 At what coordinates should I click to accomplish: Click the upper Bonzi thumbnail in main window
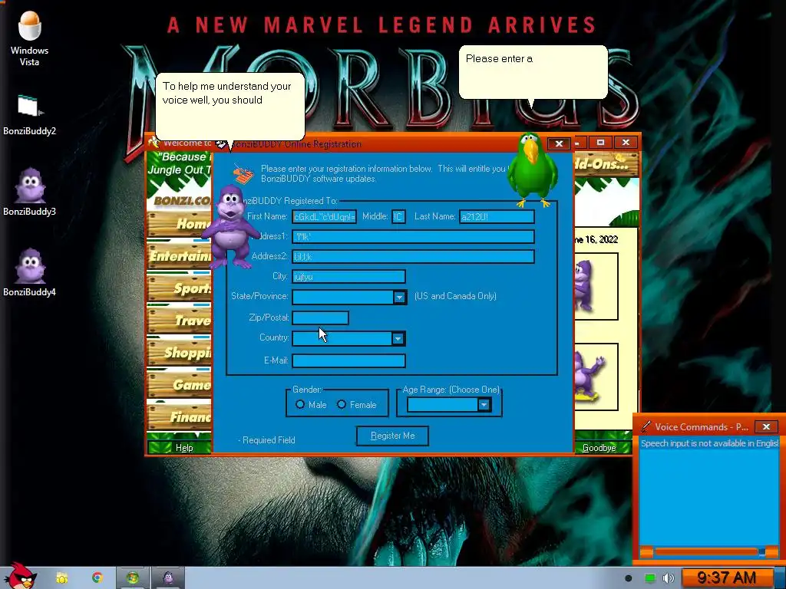[x=596, y=287]
